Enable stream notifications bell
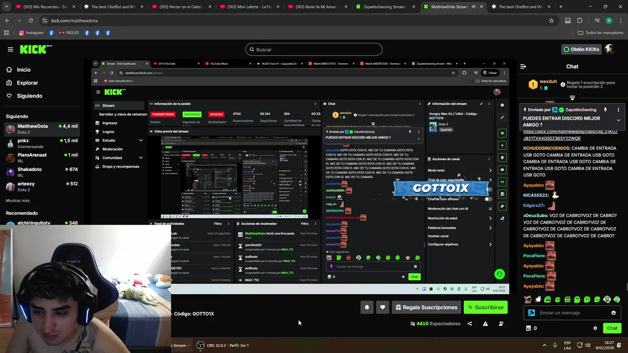The image size is (628, 353). [366, 307]
